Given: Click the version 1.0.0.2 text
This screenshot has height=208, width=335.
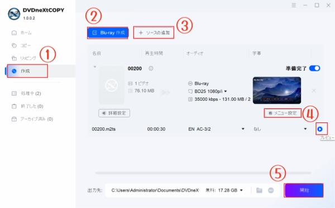Looking at the screenshot, I should [x=29, y=18].
